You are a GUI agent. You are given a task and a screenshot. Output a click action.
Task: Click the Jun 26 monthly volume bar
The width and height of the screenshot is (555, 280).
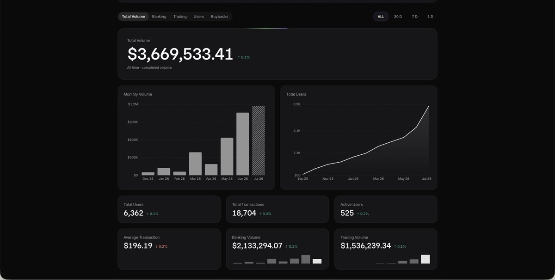243,144
